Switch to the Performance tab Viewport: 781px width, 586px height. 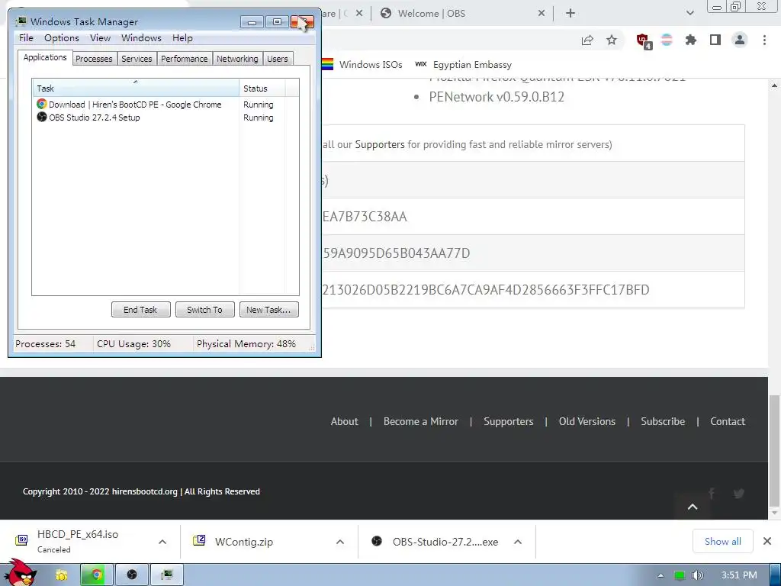point(185,59)
